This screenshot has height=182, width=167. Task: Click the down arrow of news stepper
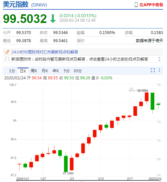[x=160, y=61]
